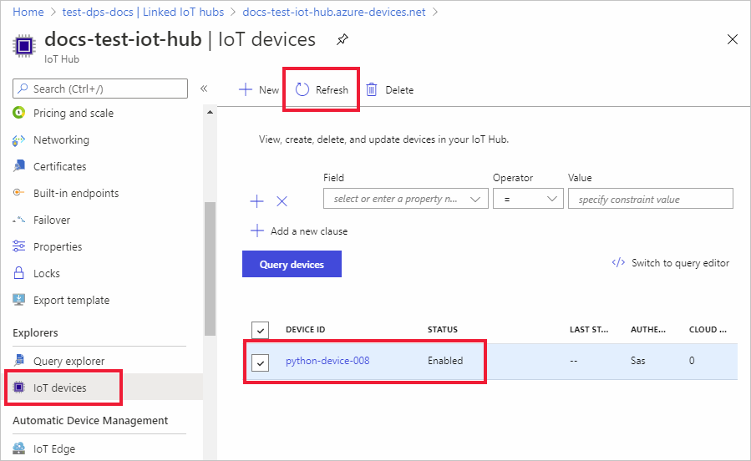
Task: Click the constraint Value input field
Action: [x=650, y=199]
